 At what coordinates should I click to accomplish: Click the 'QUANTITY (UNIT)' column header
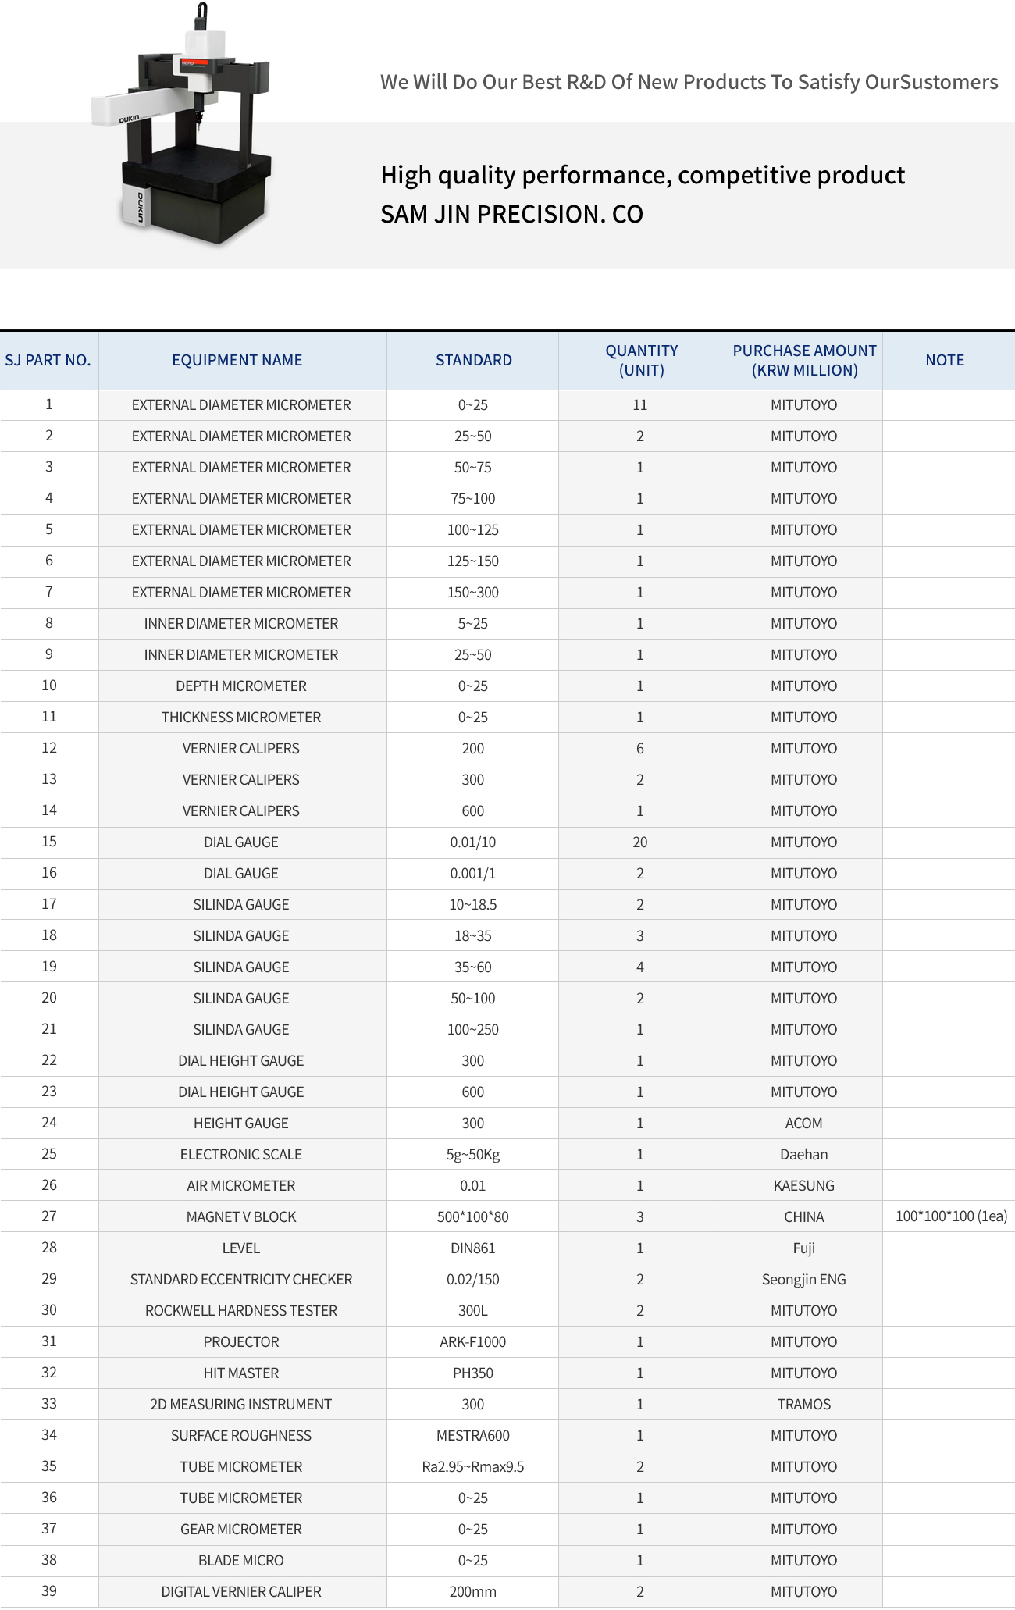click(641, 360)
